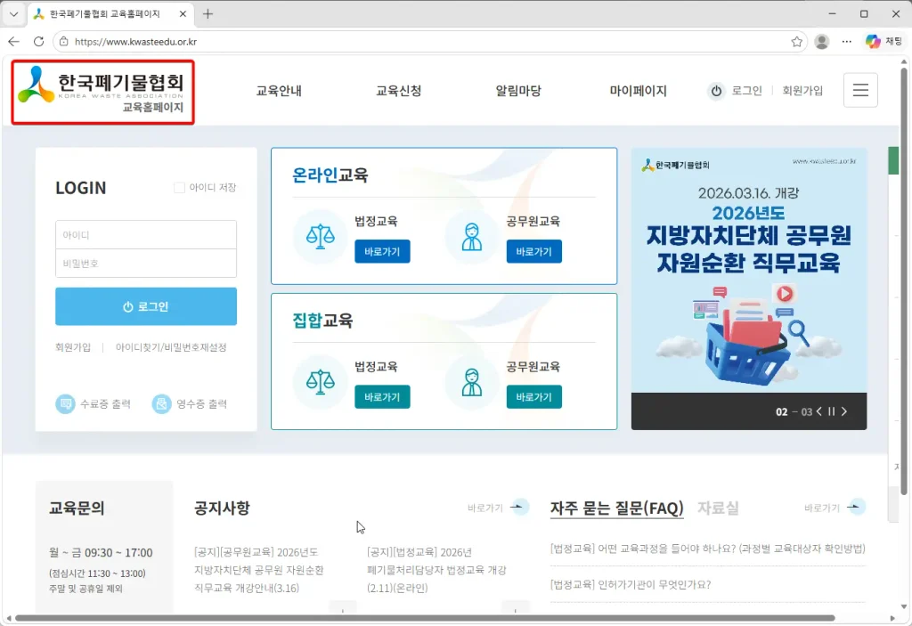This screenshot has height=626, width=912.
Task: Click the 공지사항 바로가기 text
Action: (485, 508)
